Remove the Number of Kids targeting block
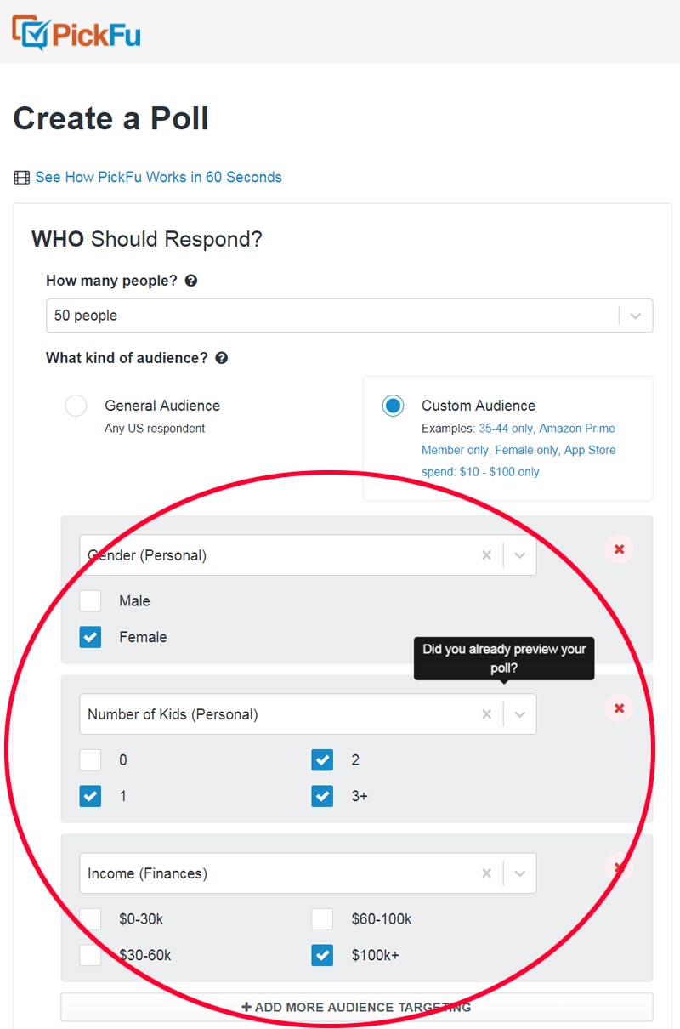 coord(619,708)
